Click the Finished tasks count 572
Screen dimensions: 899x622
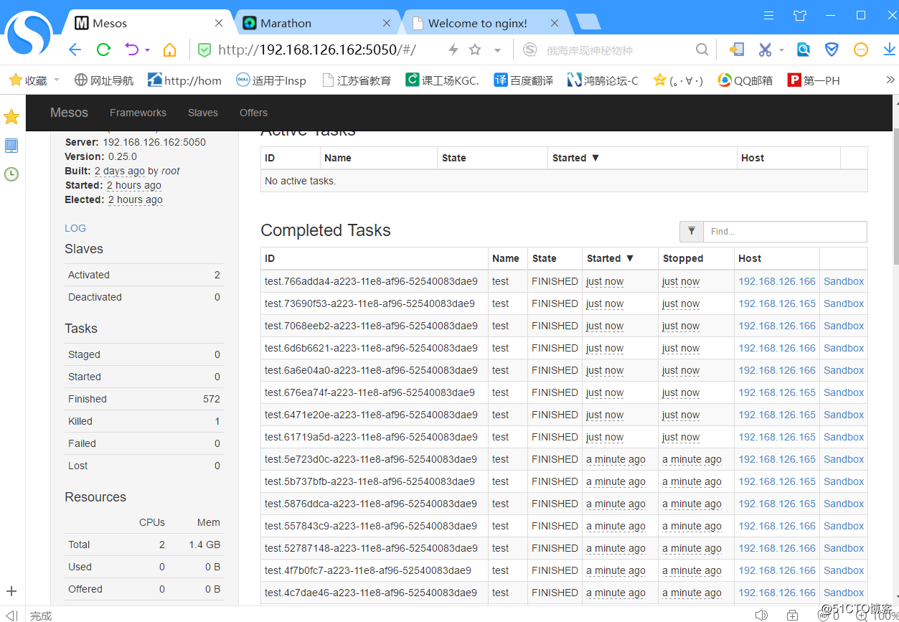pos(211,399)
